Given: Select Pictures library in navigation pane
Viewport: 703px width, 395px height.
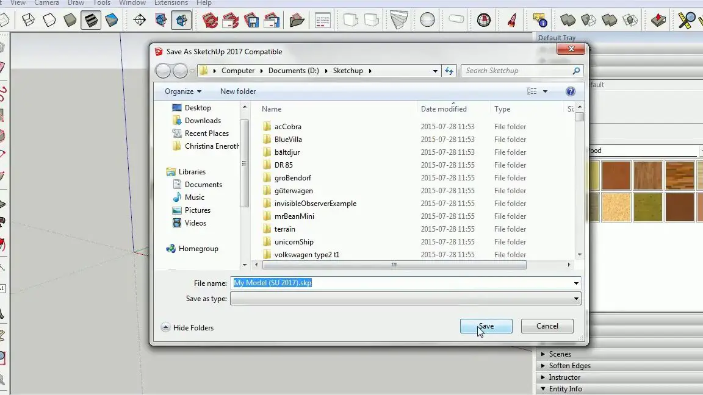Looking at the screenshot, I should (197, 210).
